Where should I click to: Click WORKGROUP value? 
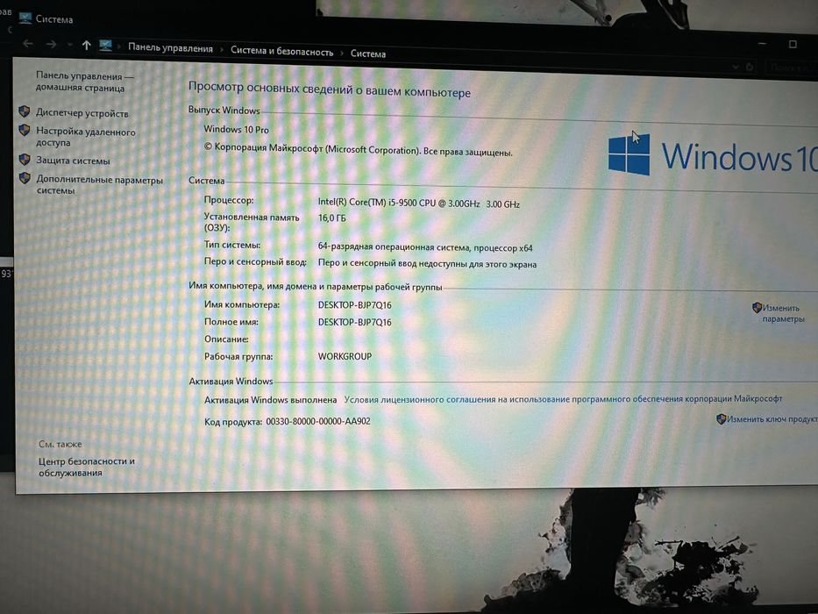point(345,356)
